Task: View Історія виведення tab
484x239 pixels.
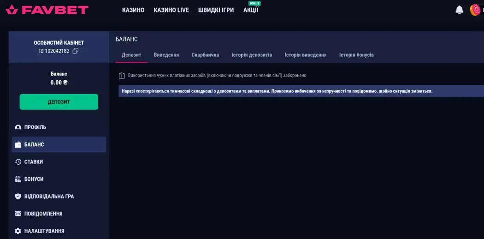Action: tap(306, 55)
